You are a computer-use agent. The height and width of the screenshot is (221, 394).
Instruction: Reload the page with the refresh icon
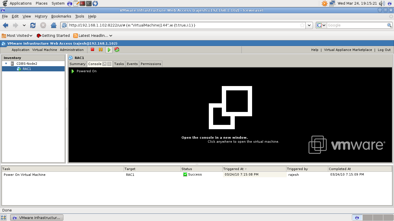[x=33, y=25]
